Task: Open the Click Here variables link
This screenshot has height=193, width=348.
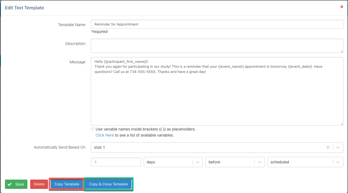Action: pos(105,135)
